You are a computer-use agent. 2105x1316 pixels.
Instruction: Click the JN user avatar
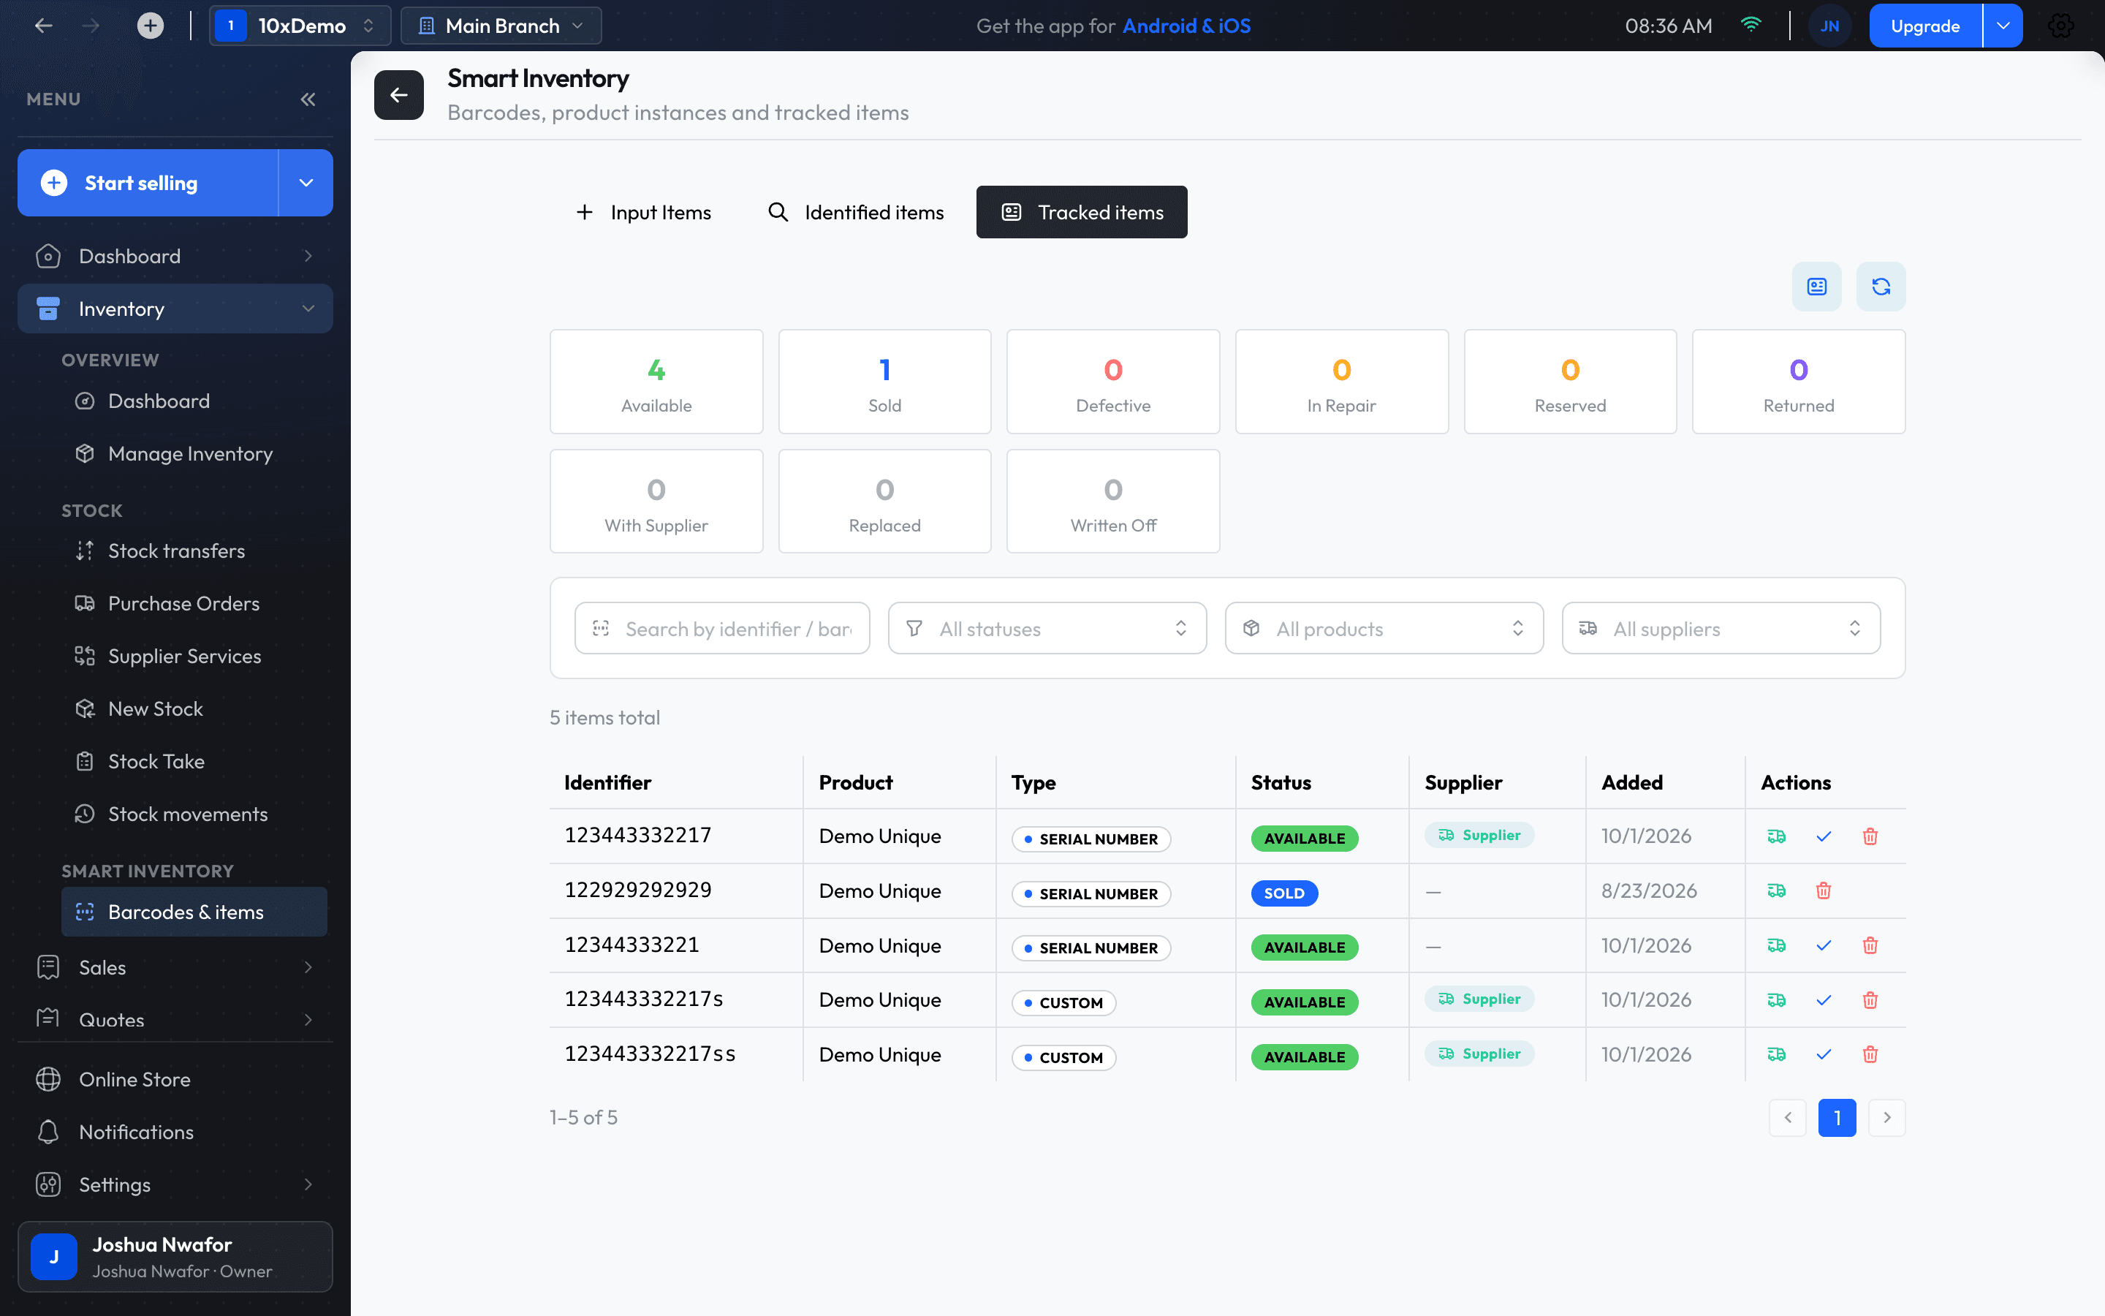[x=1829, y=26]
